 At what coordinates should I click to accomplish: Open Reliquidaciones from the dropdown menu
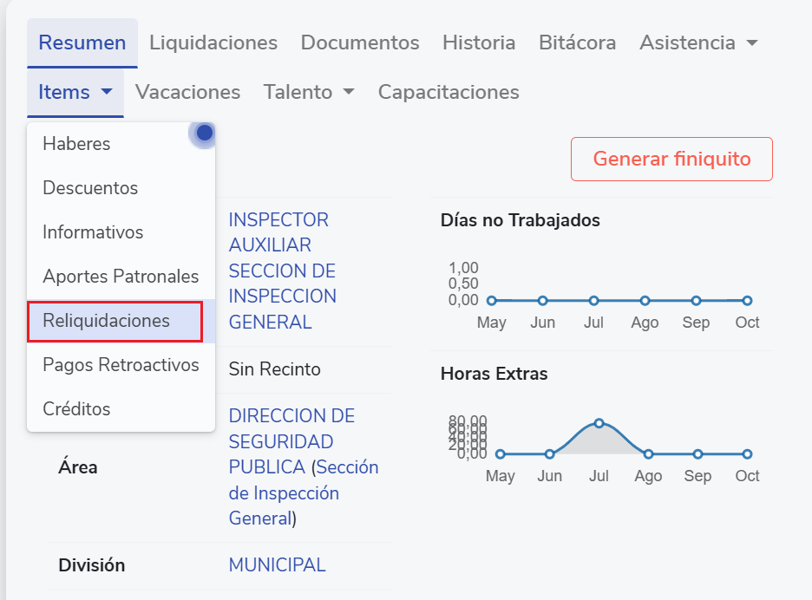[106, 321]
